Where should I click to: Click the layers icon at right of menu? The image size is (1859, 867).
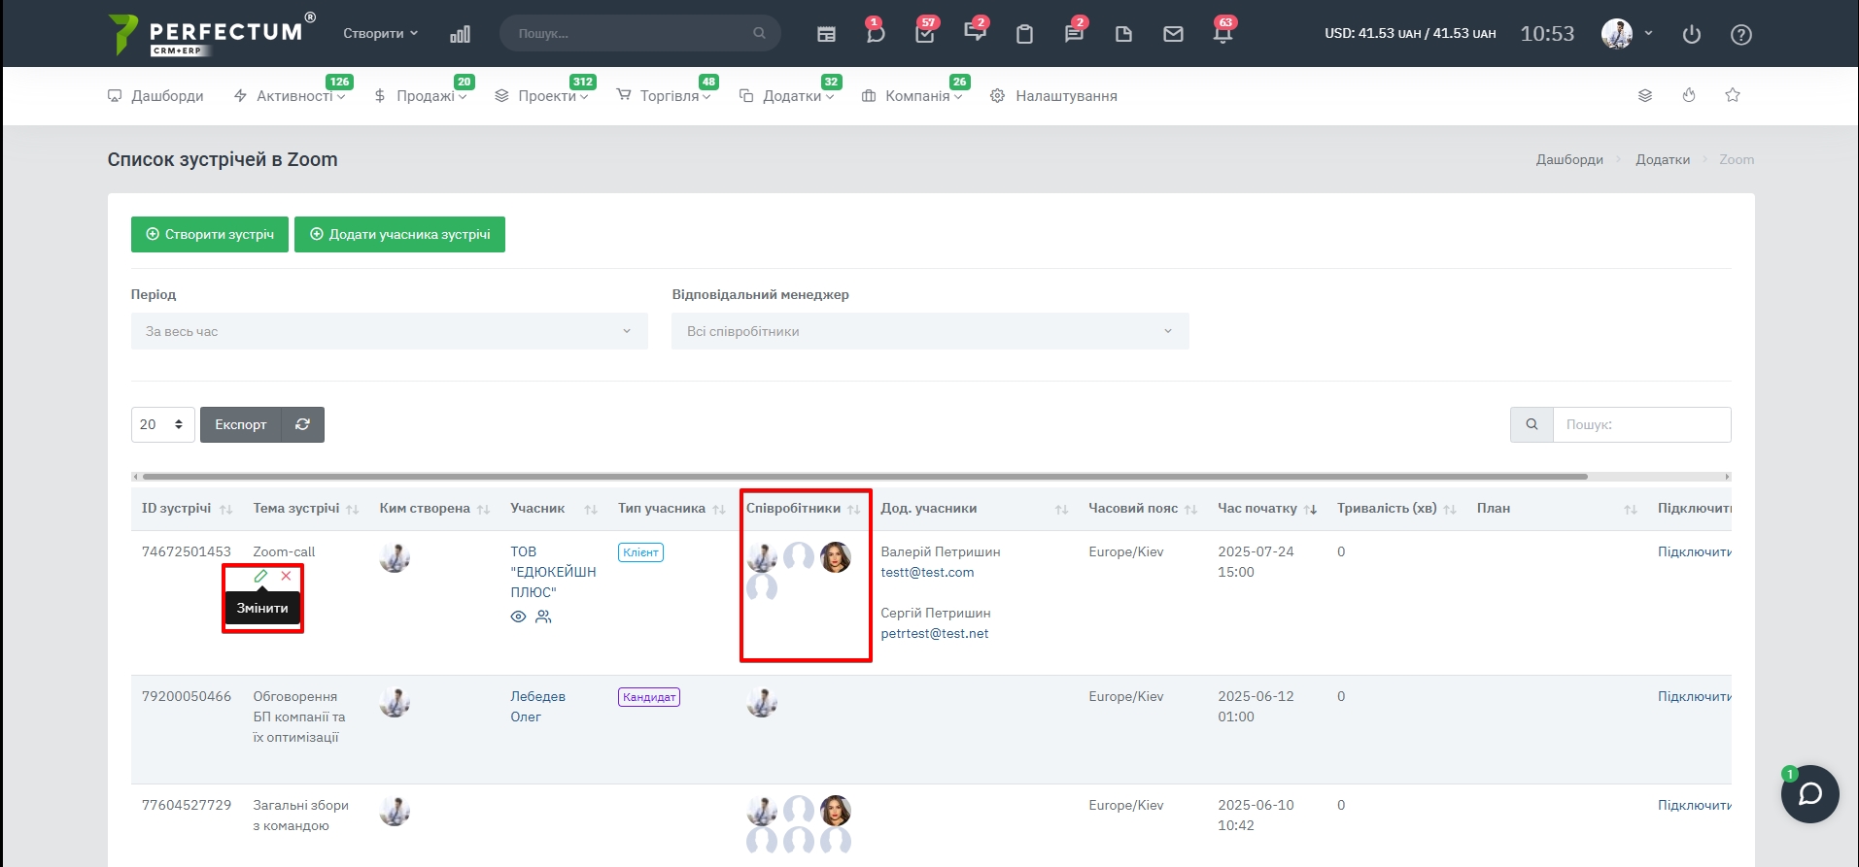point(1645,95)
